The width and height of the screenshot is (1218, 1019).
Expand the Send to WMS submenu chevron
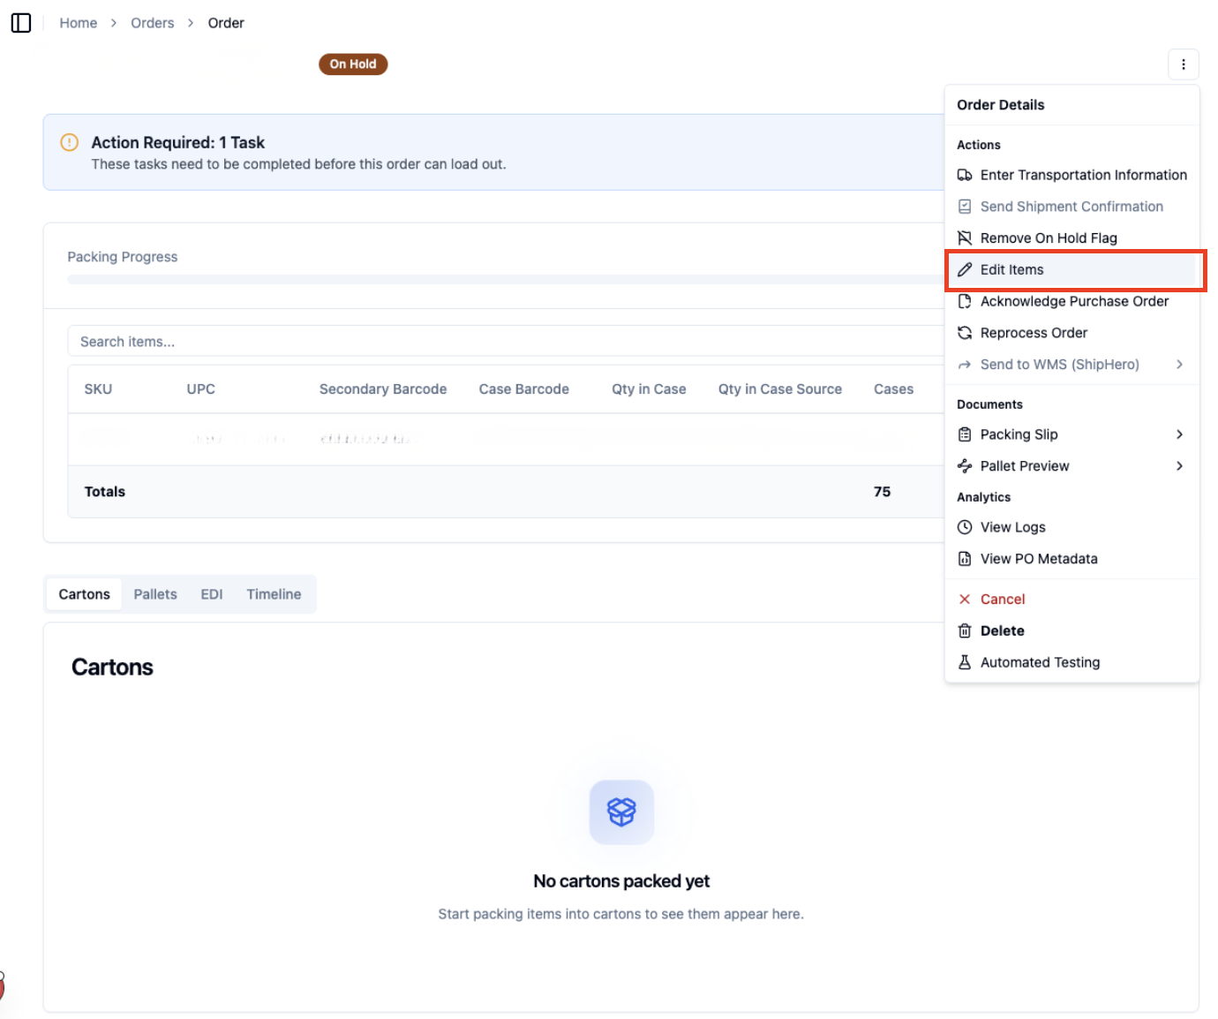click(1179, 365)
